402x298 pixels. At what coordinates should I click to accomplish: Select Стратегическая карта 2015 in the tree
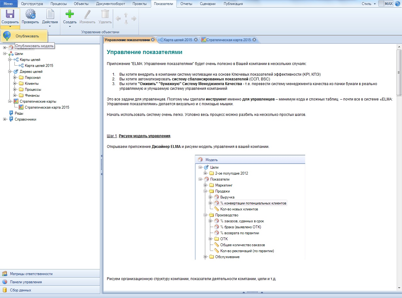point(47,107)
